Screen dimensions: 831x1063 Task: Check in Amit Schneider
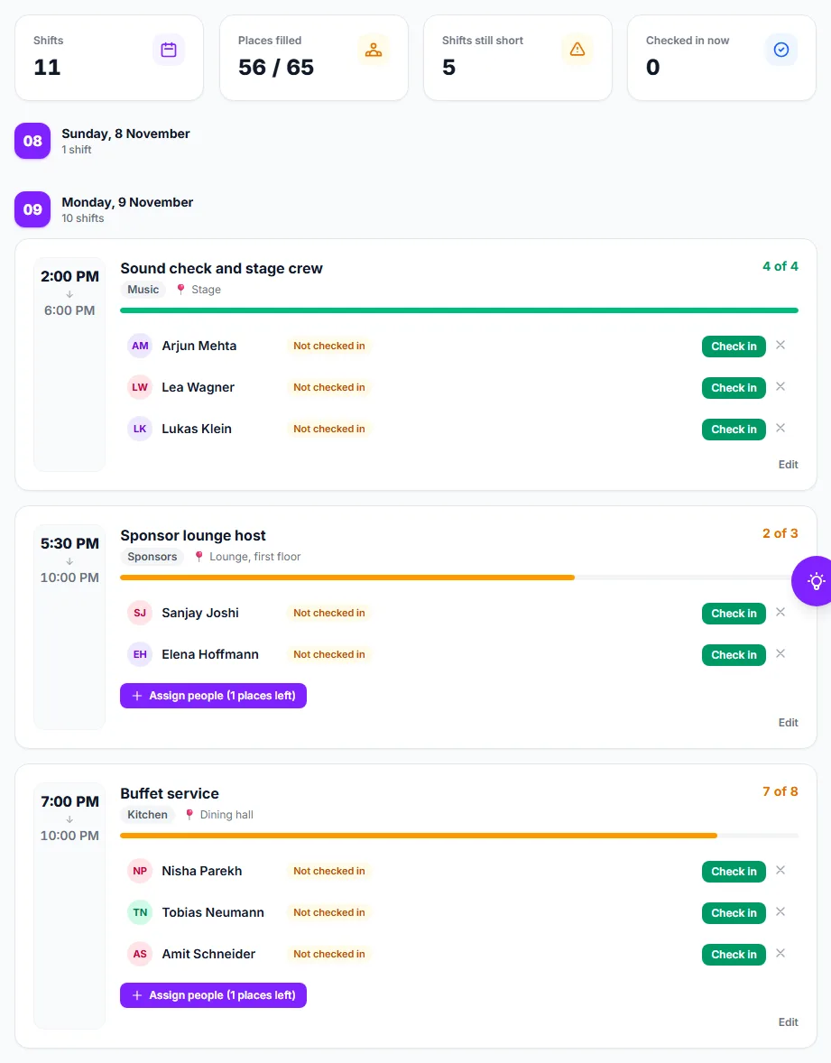[x=734, y=955]
